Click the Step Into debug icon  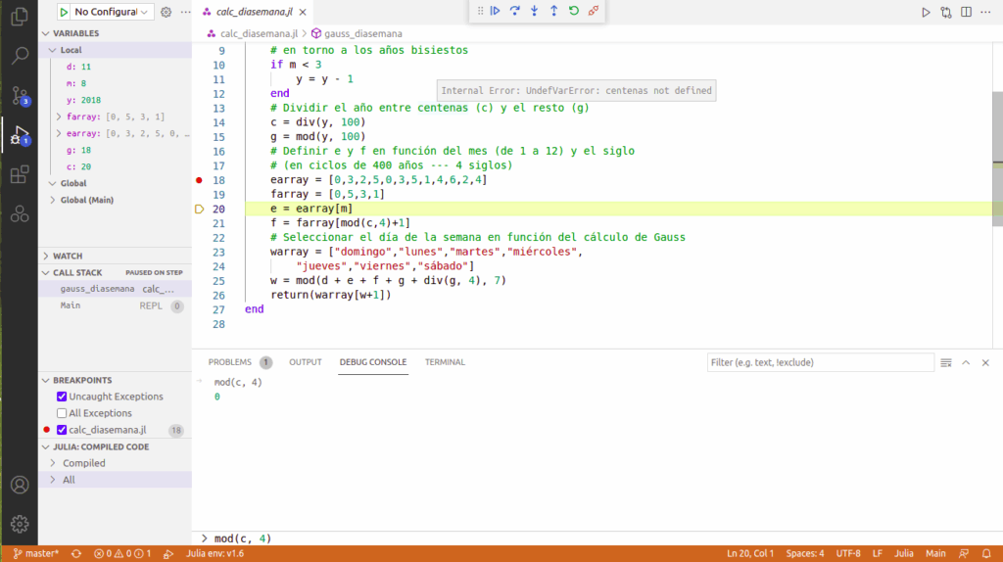[x=535, y=11]
